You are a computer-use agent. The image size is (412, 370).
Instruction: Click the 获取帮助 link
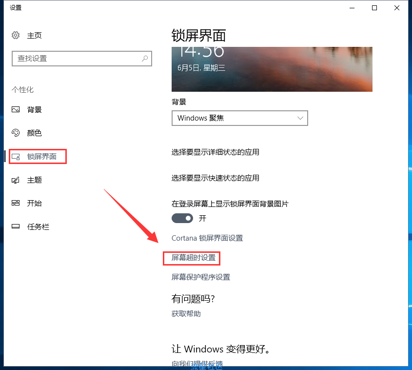pos(186,313)
